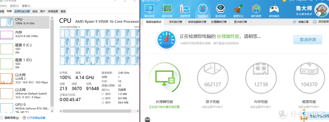Open 驱动检测 driver detection icon

[221, 11]
